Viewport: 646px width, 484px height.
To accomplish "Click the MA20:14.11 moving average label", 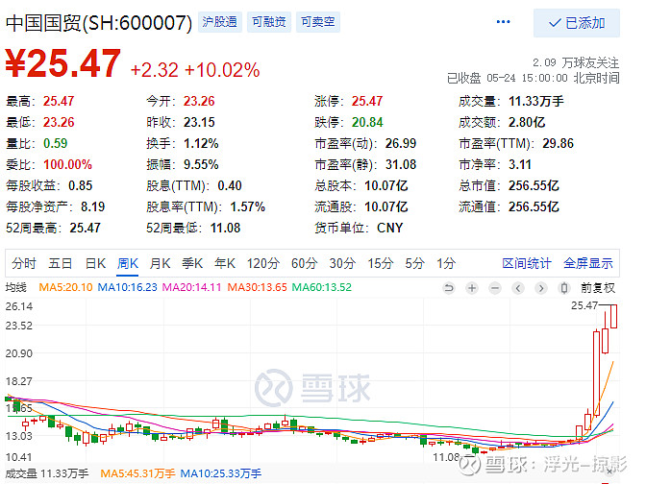I will pos(191,287).
